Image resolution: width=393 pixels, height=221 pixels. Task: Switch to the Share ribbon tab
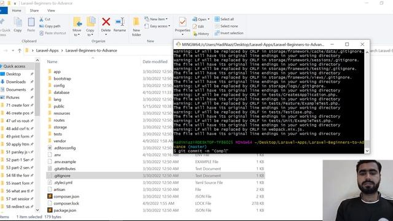point(34,10)
